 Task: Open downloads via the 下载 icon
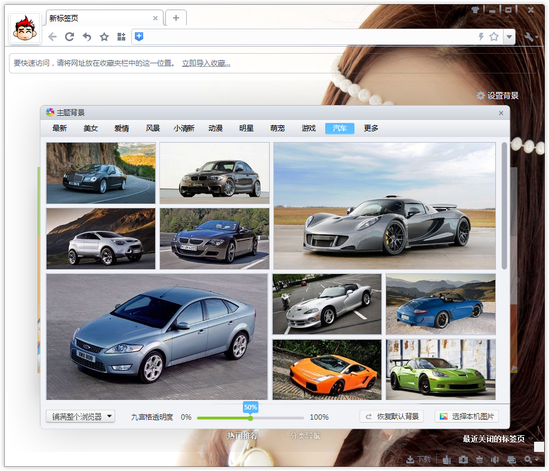(418, 459)
